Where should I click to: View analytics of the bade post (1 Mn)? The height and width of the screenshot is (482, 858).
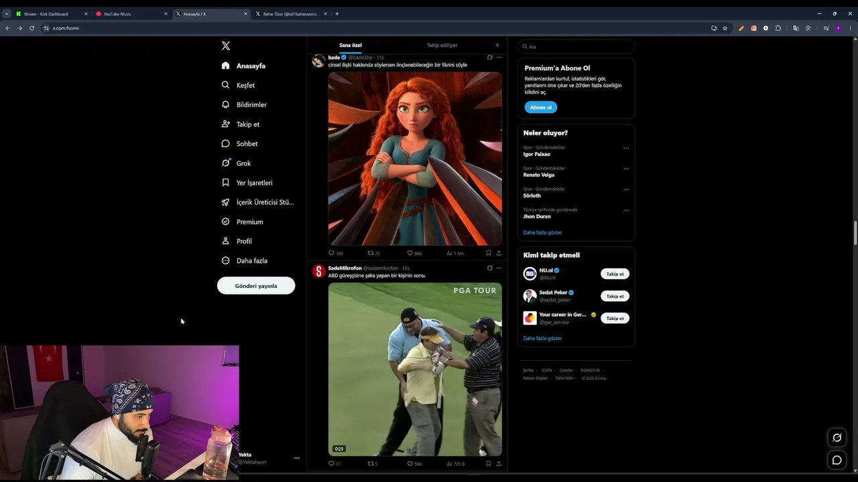tap(455, 253)
